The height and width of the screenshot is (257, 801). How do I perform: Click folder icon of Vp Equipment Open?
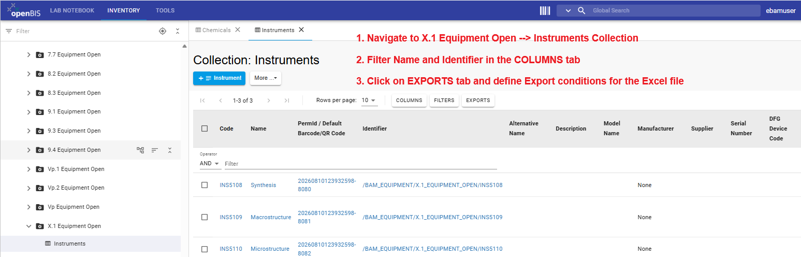tap(40, 207)
